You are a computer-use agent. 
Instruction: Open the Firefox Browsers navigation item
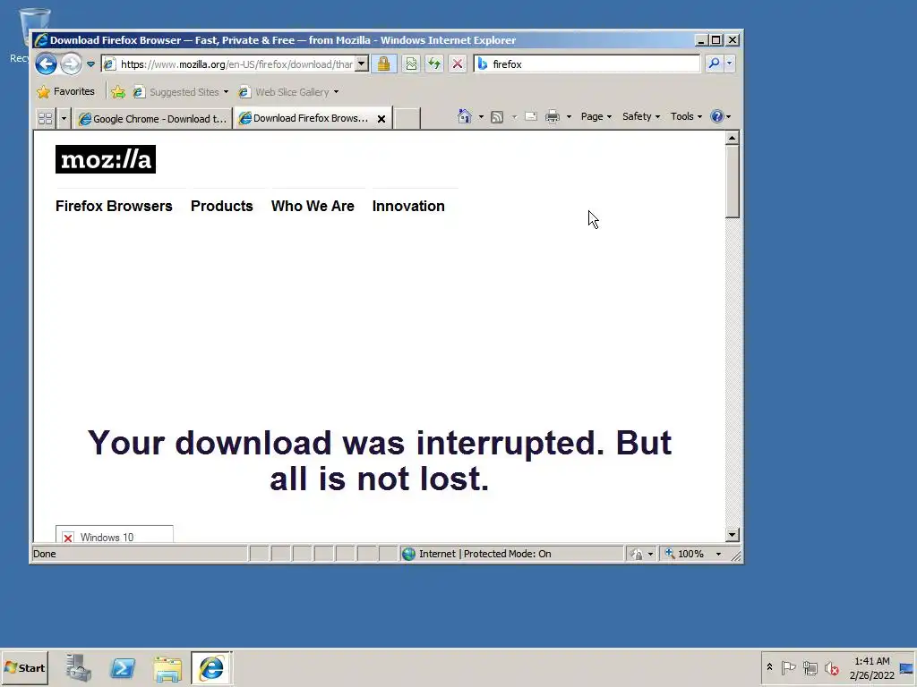click(114, 207)
